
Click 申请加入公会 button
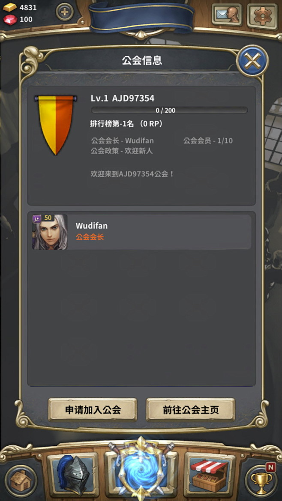click(93, 410)
